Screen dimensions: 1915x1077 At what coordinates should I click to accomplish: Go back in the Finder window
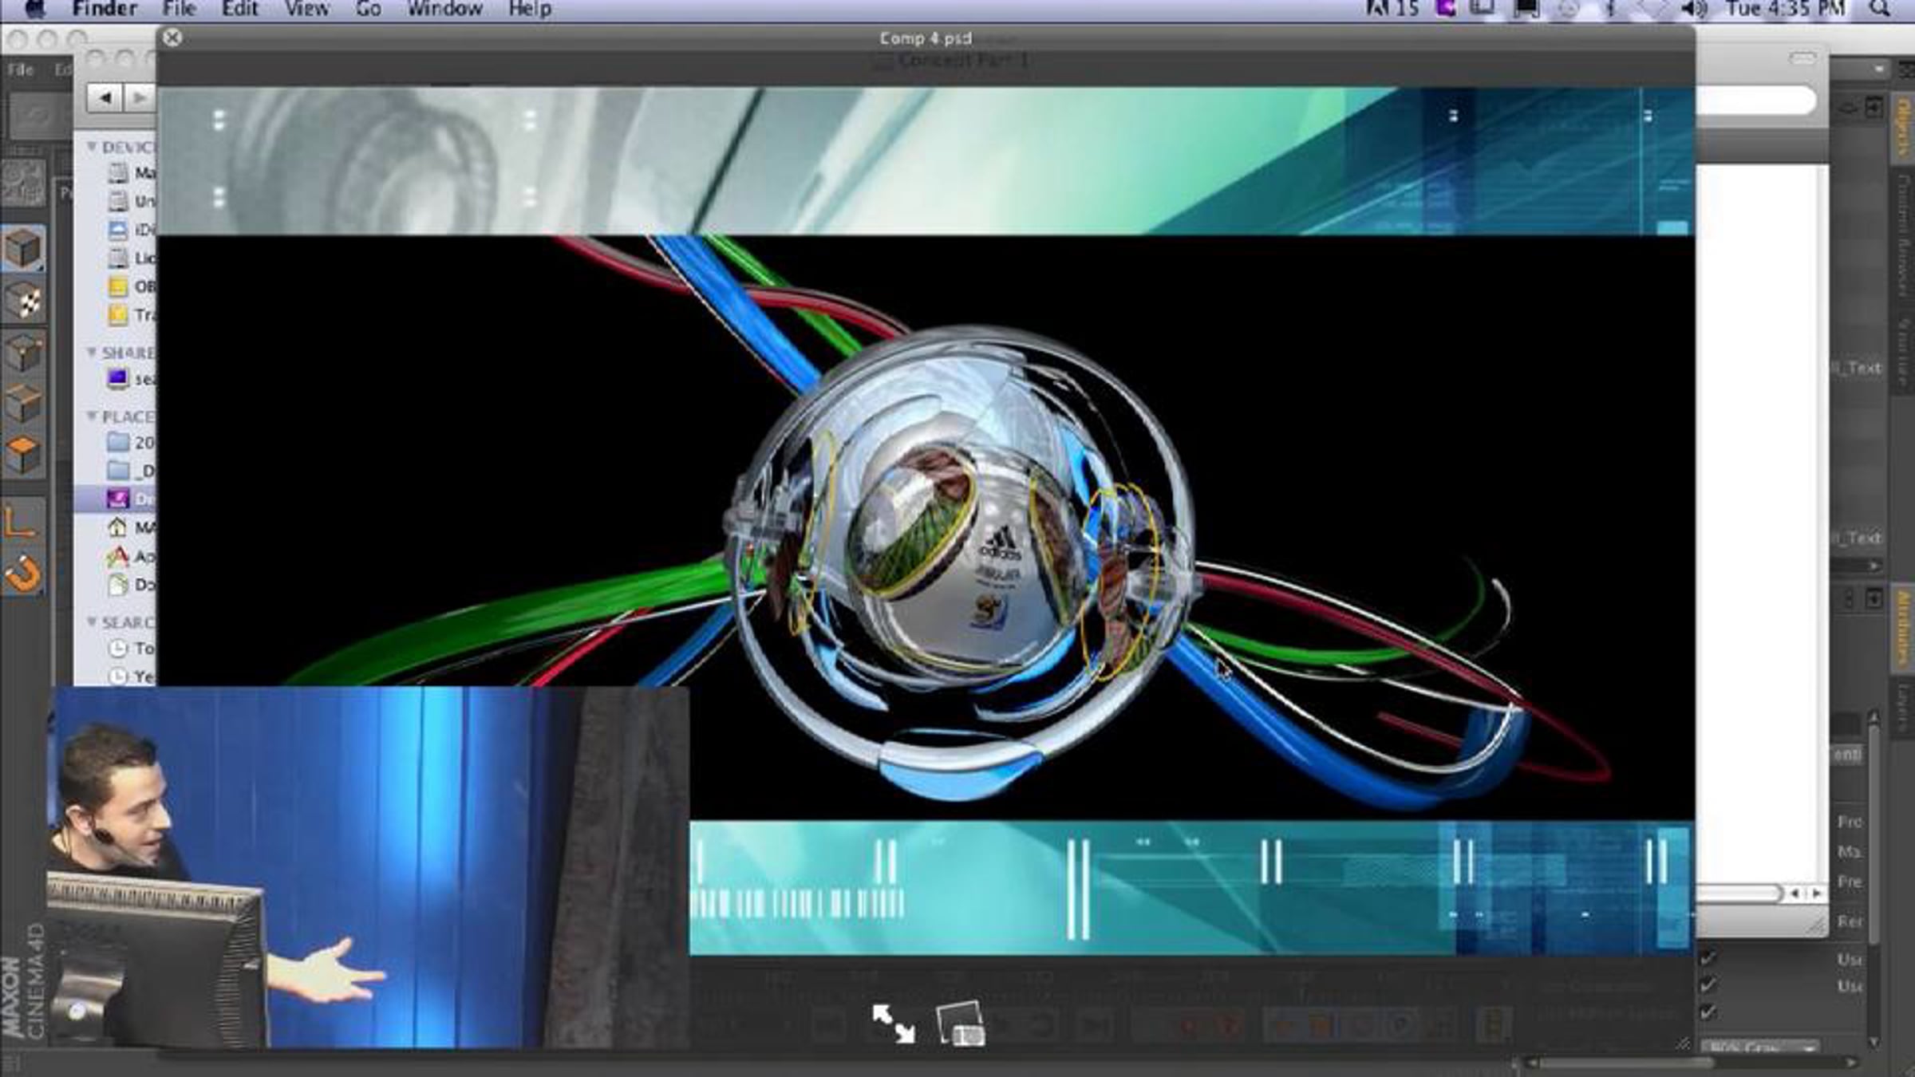click(105, 98)
